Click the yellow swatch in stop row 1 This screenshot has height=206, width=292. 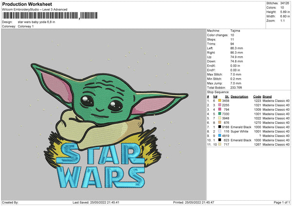219,101
